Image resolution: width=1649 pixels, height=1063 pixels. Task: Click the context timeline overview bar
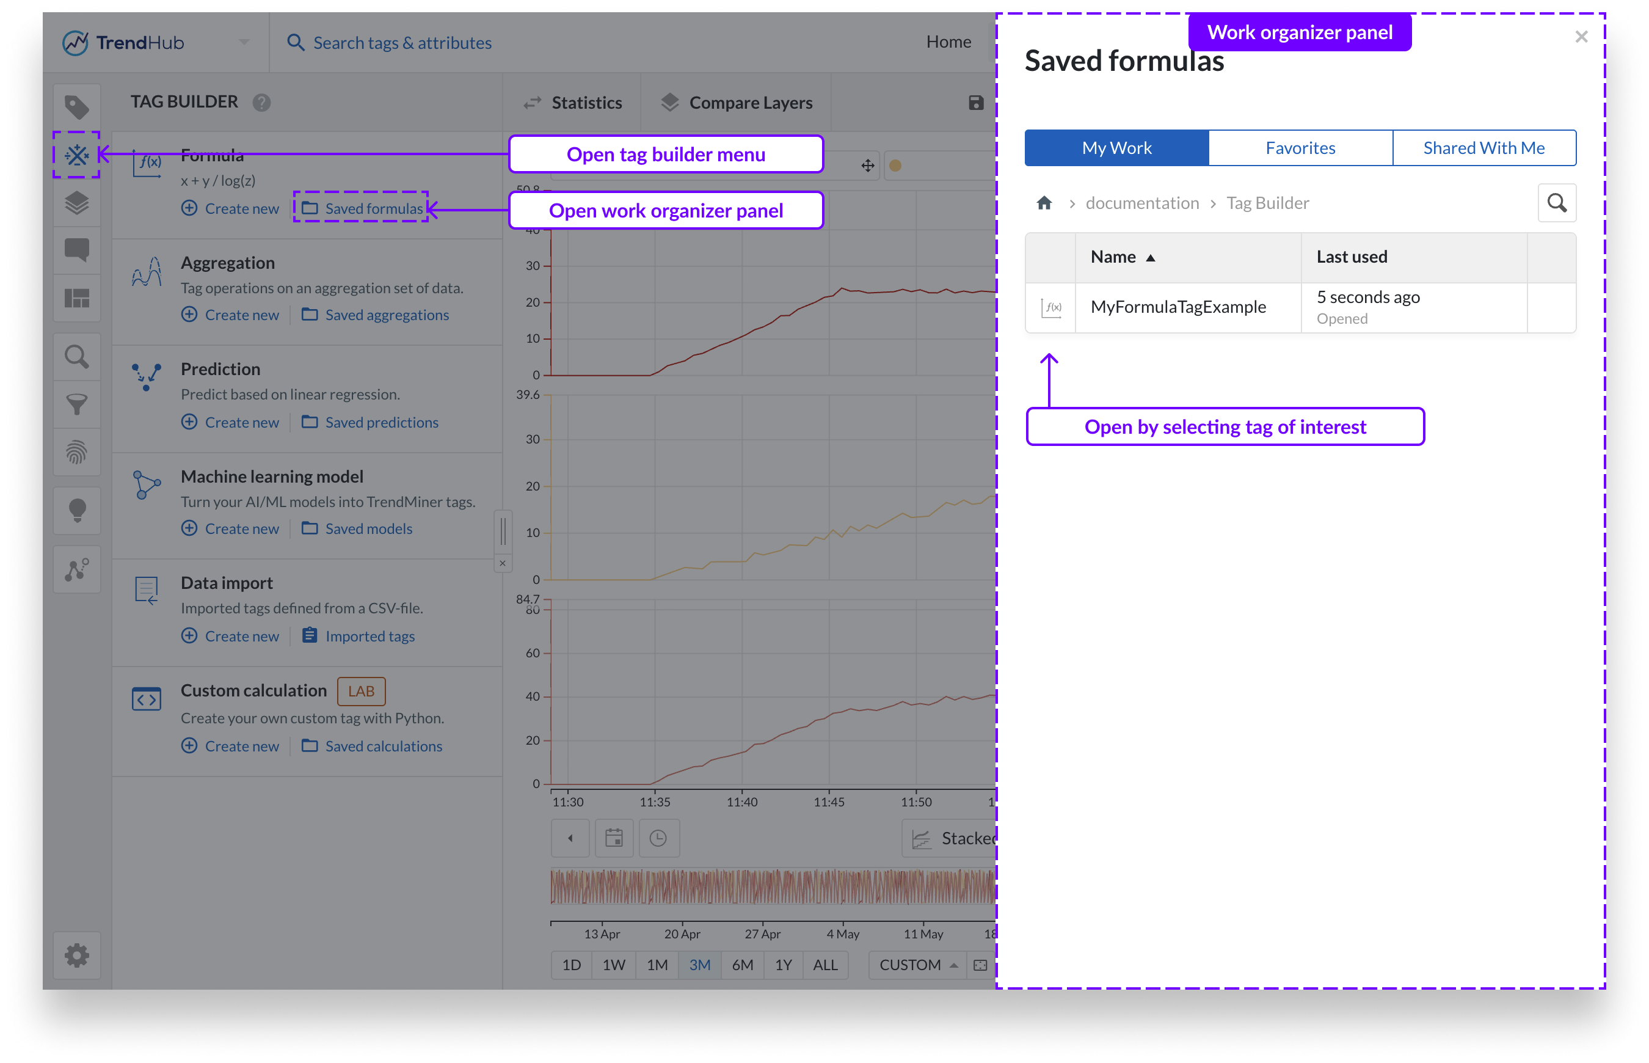point(773,886)
